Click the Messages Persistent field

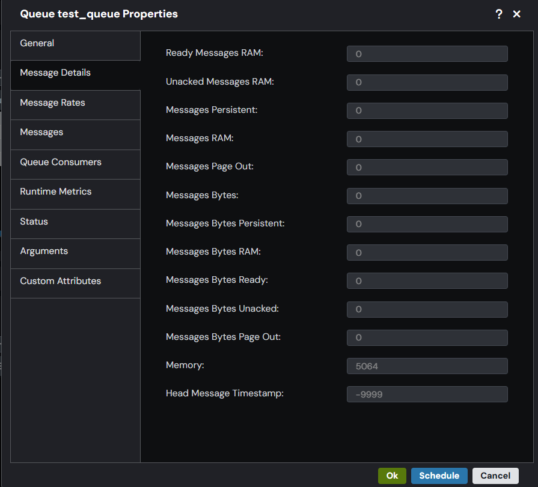tap(427, 110)
